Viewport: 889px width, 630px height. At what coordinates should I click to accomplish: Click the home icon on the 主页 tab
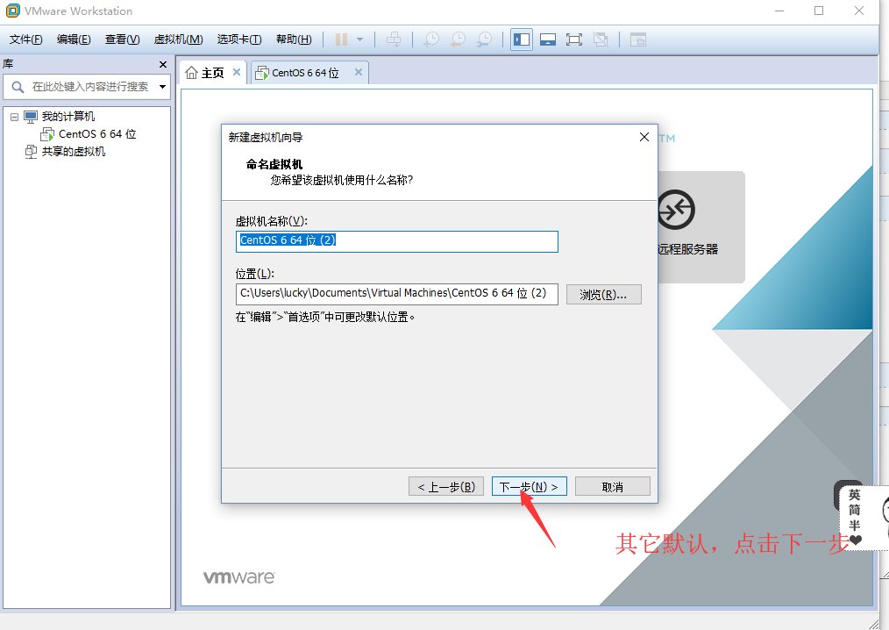[192, 73]
